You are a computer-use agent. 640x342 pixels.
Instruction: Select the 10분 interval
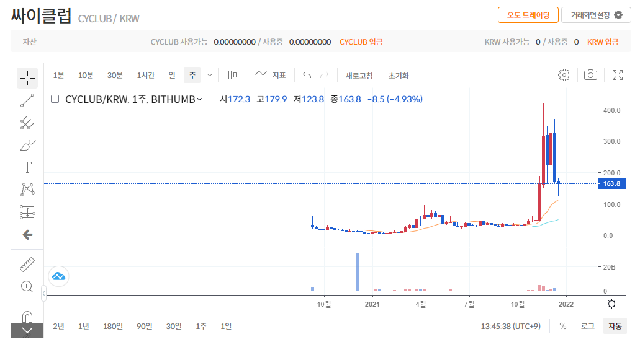(86, 76)
